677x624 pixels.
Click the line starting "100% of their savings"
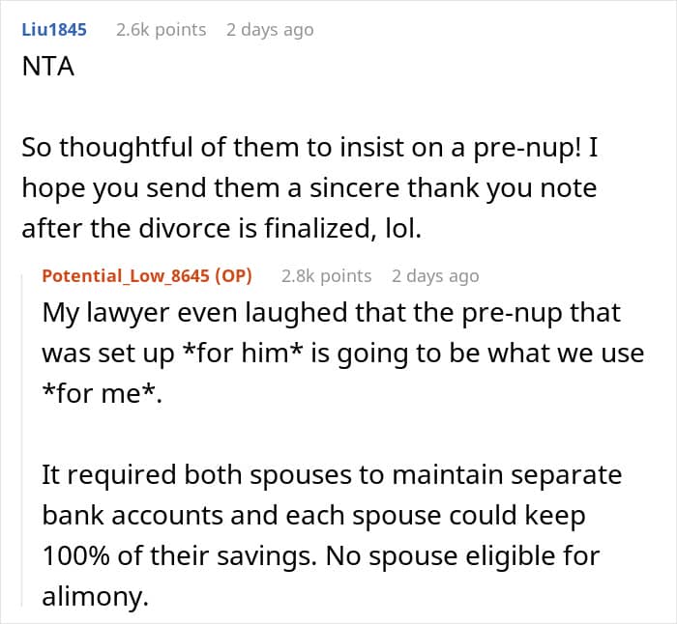click(320, 556)
